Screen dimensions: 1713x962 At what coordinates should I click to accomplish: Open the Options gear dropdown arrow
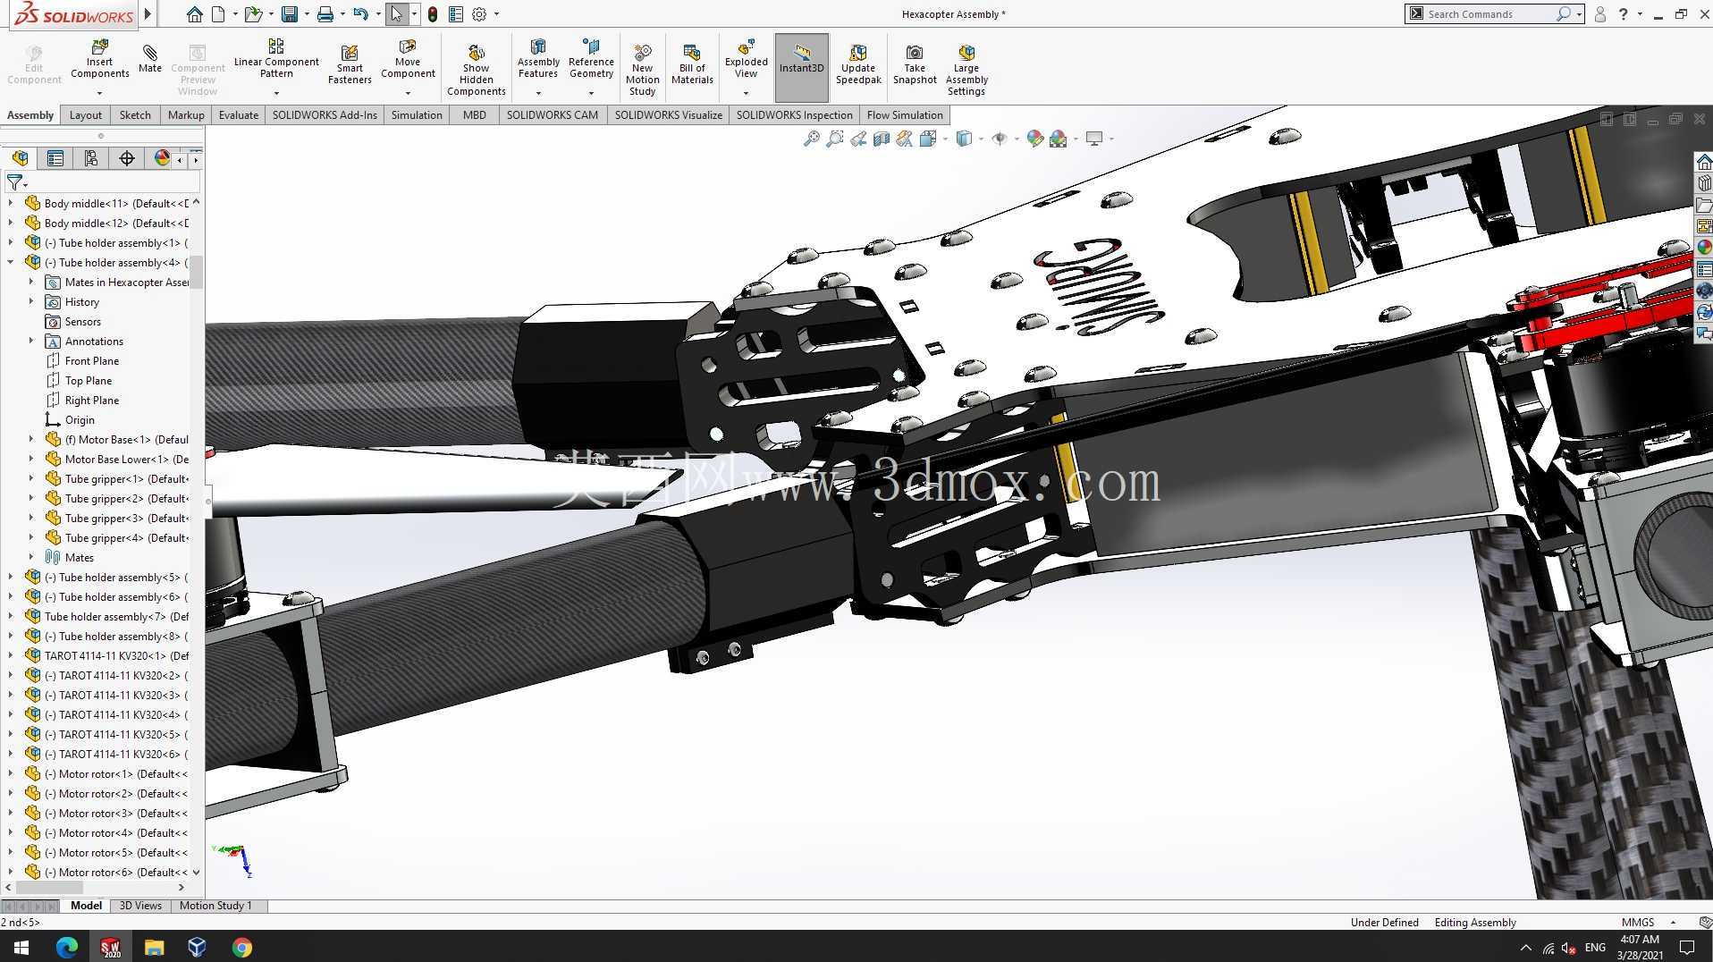coord(496,14)
